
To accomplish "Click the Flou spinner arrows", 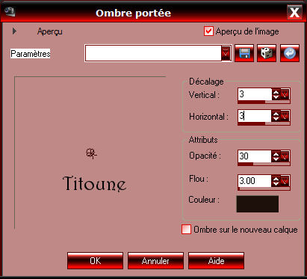I will pyautogui.click(x=276, y=181).
